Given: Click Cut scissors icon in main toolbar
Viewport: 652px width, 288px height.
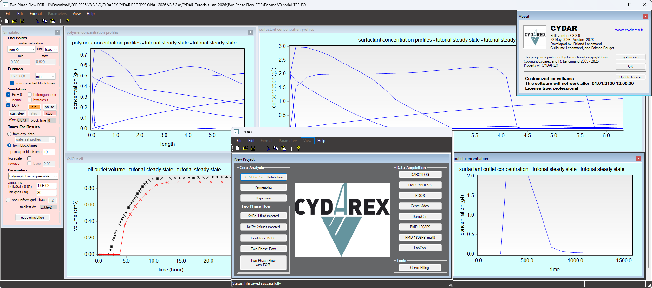Looking at the screenshot, I should point(37,21).
